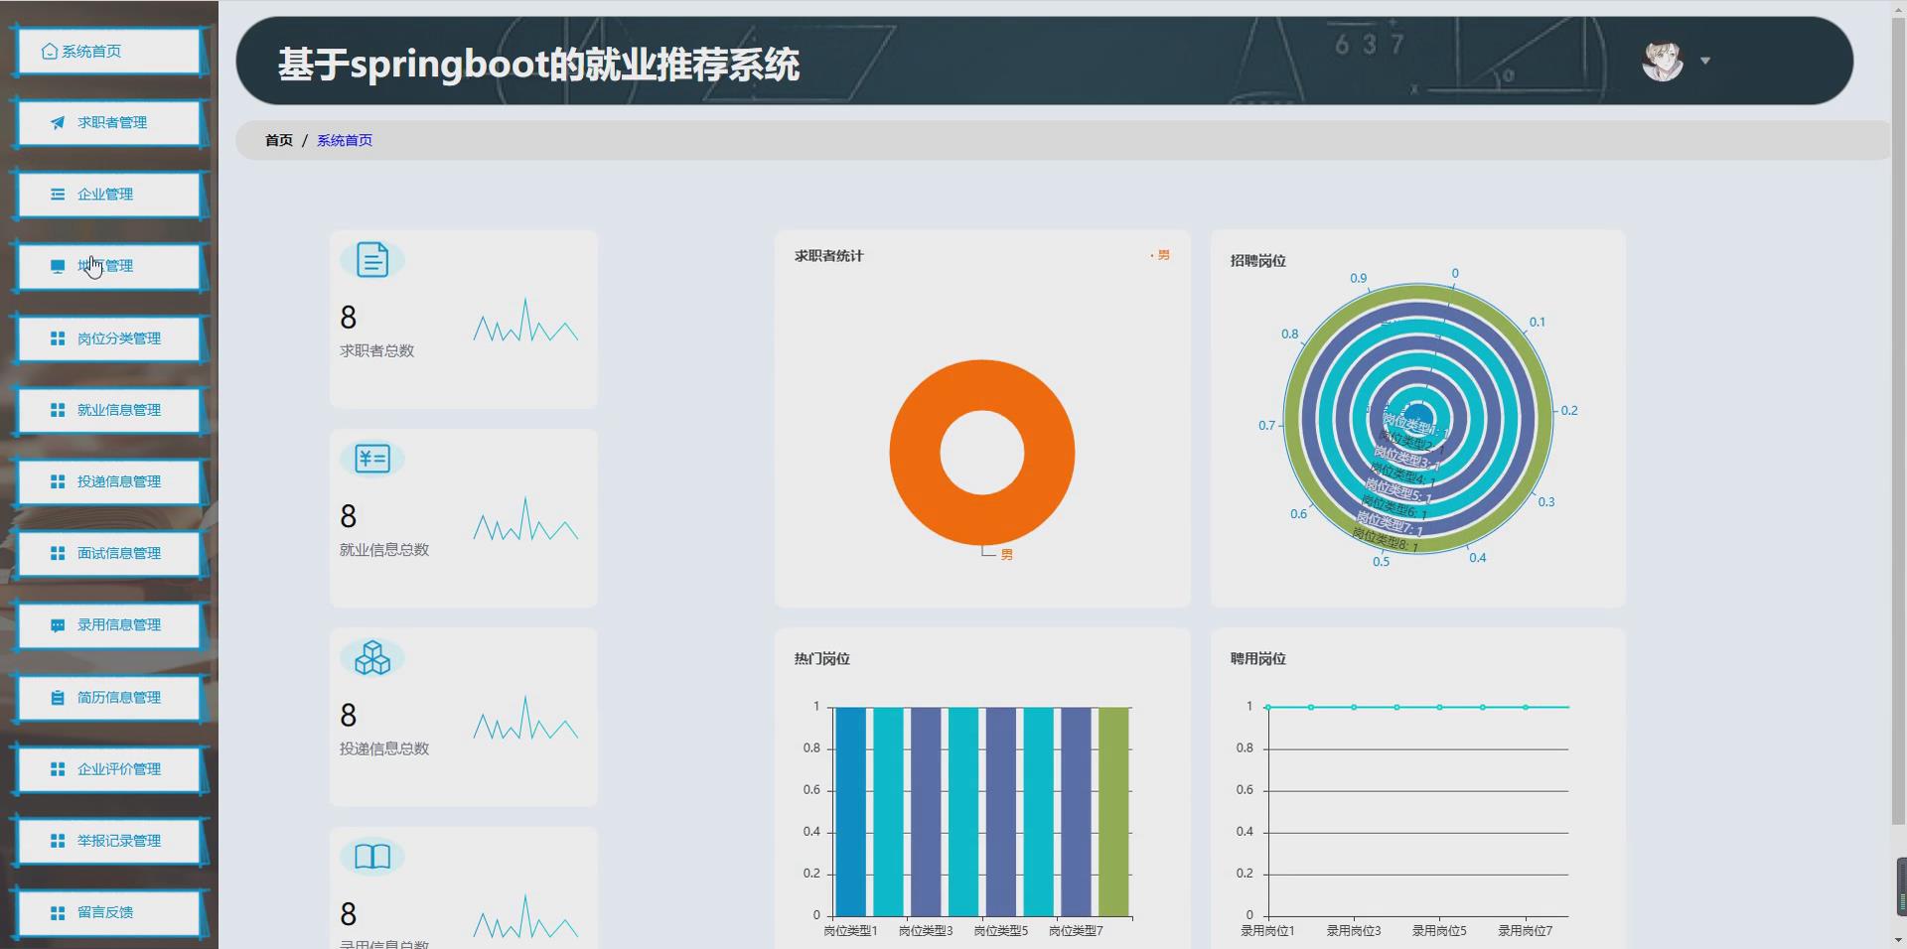Click the list icon beside 企业管理

pyautogui.click(x=58, y=195)
